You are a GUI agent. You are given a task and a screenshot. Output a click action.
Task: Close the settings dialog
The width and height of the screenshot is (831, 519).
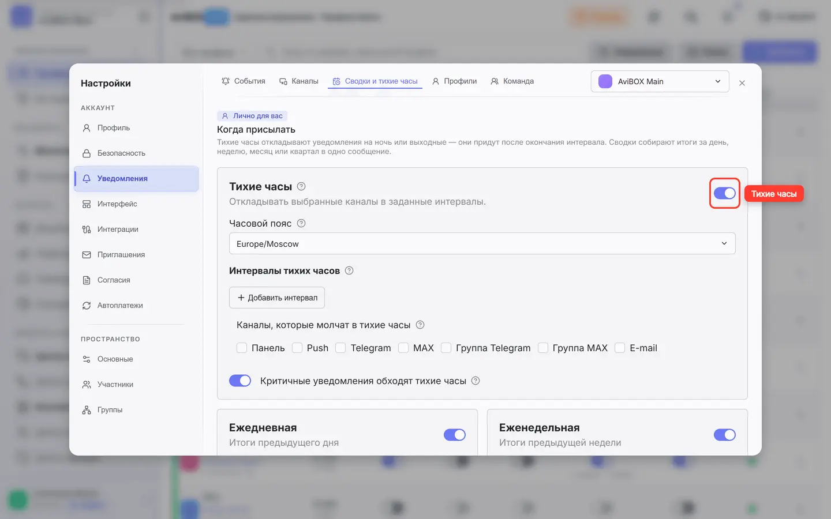(742, 83)
